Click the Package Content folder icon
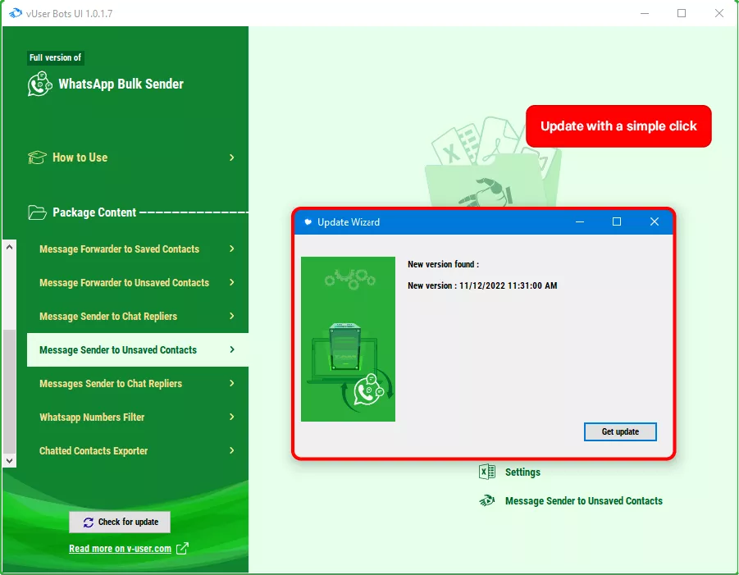Viewport: 739px width, 575px height. tap(37, 212)
